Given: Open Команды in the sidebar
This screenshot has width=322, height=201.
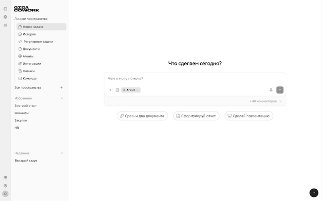Looking at the screenshot, I should (41, 78).
